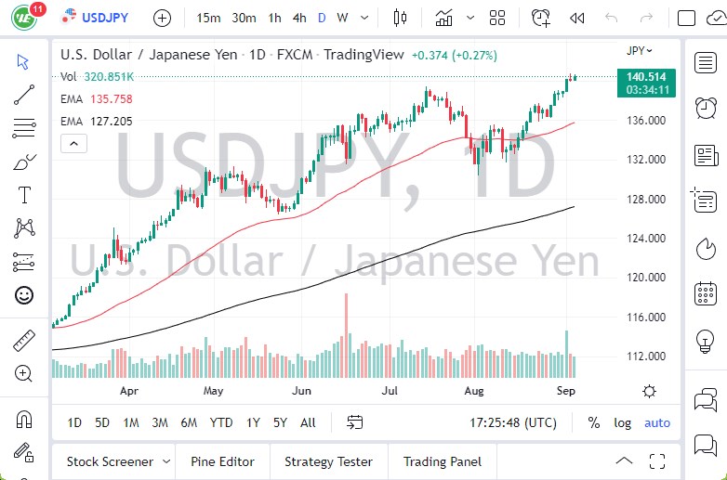Toggle the percent scale
The image size is (727, 480).
594,422
